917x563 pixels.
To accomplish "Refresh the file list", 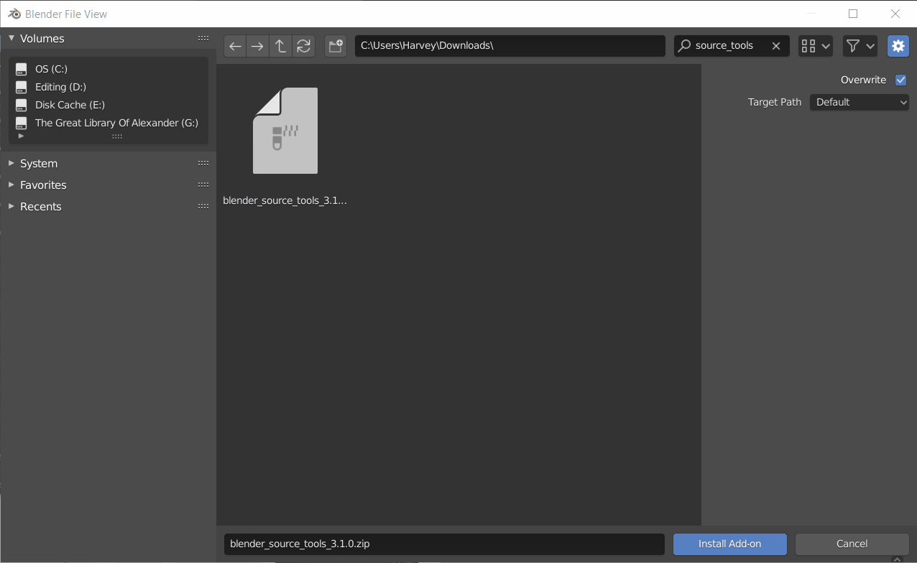I will click(x=303, y=46).
